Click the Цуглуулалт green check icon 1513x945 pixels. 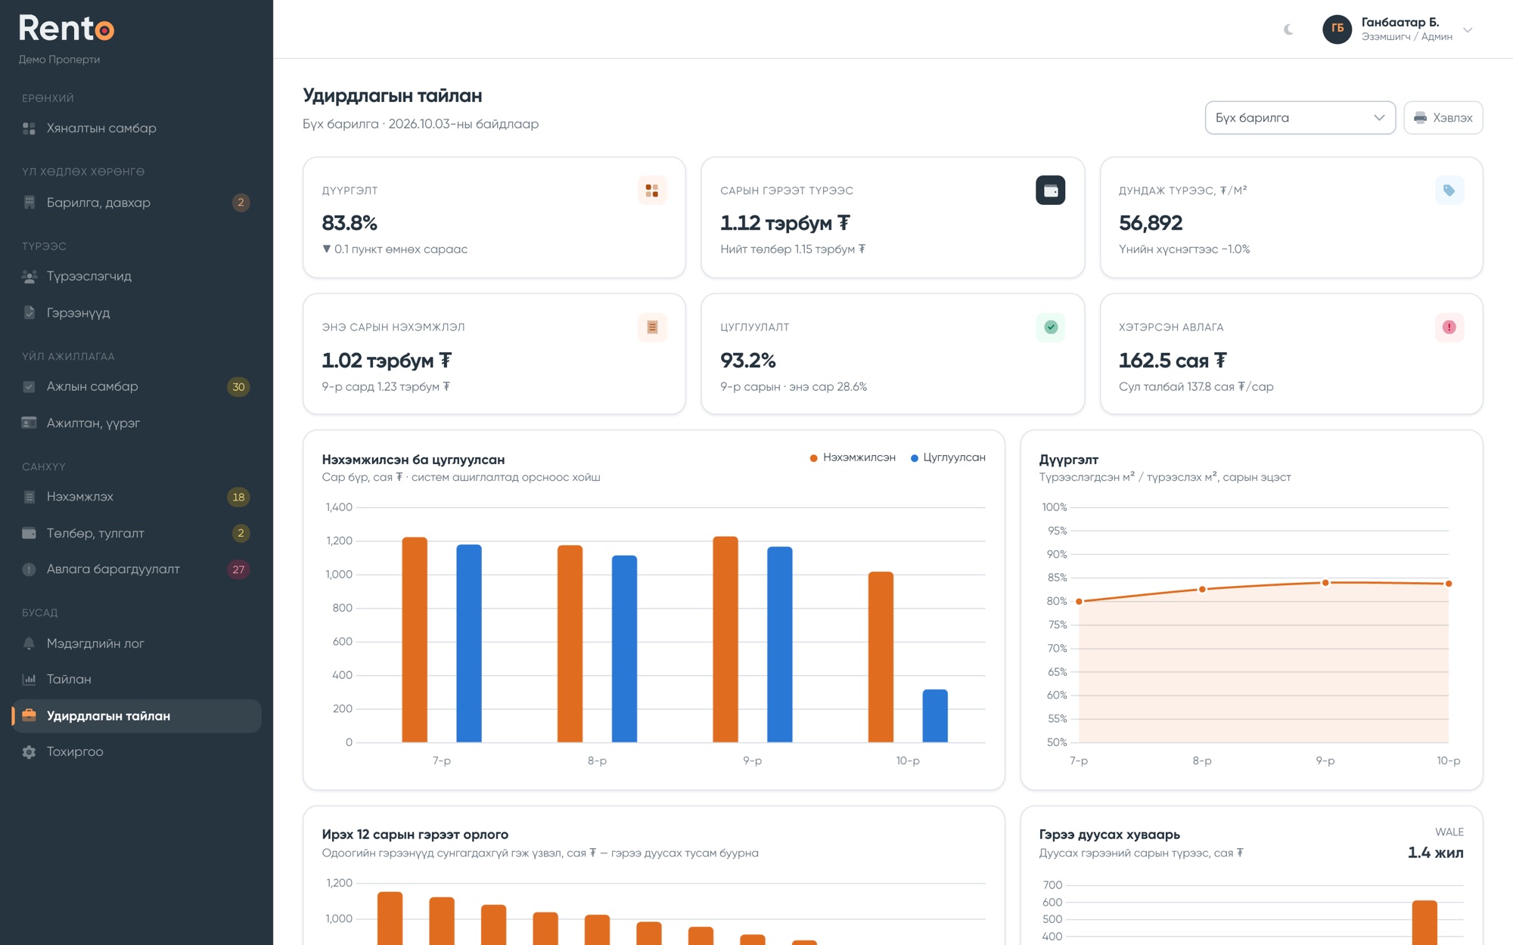1050,327
